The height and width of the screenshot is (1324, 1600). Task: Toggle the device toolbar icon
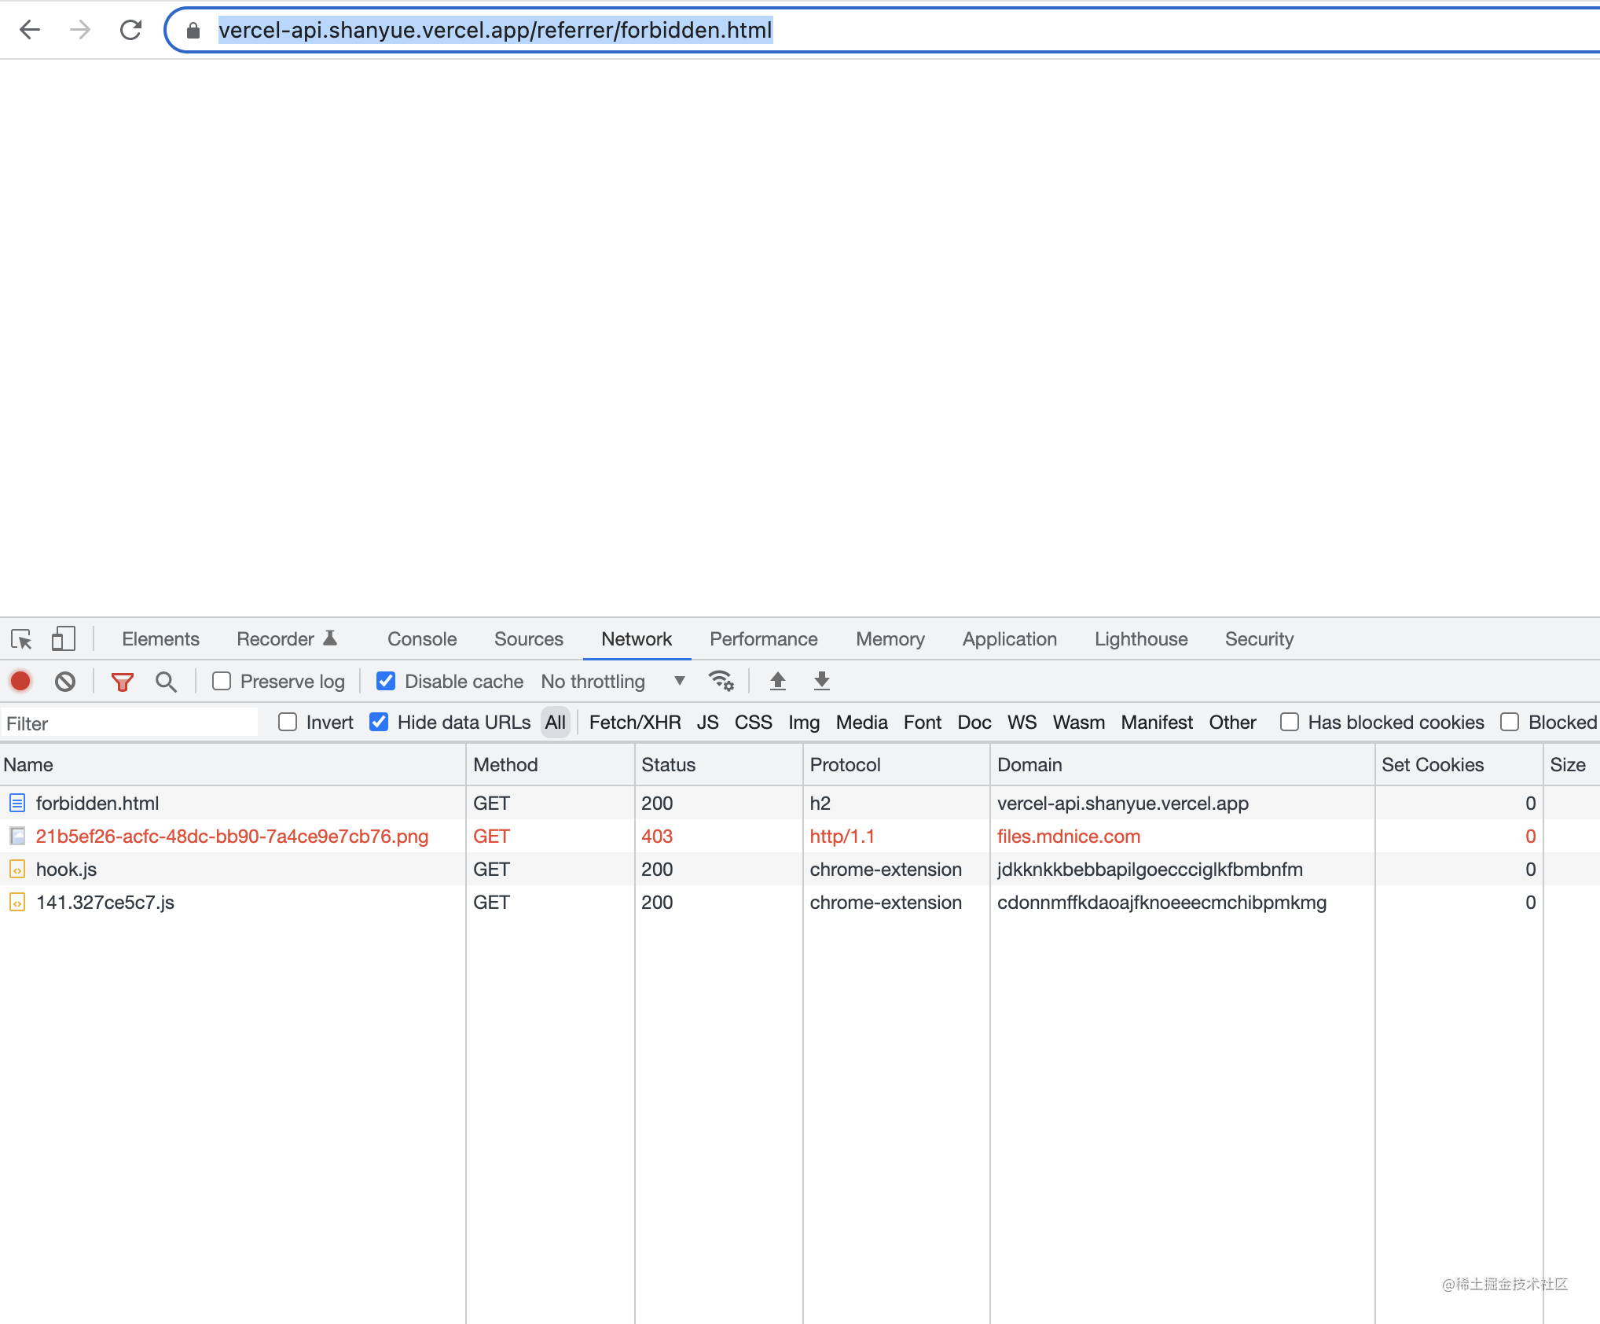[63, 639]
